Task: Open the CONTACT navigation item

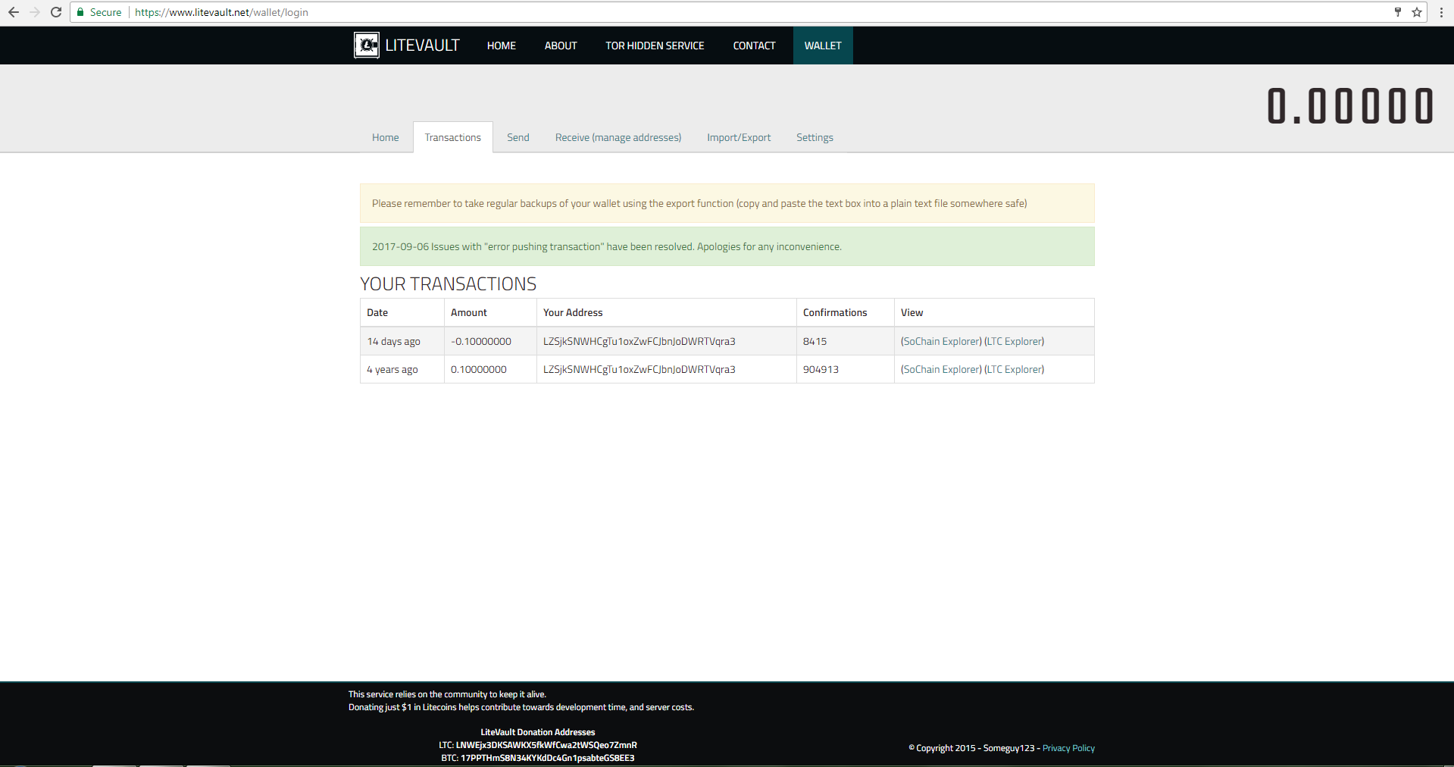Action: pos(754,45)
